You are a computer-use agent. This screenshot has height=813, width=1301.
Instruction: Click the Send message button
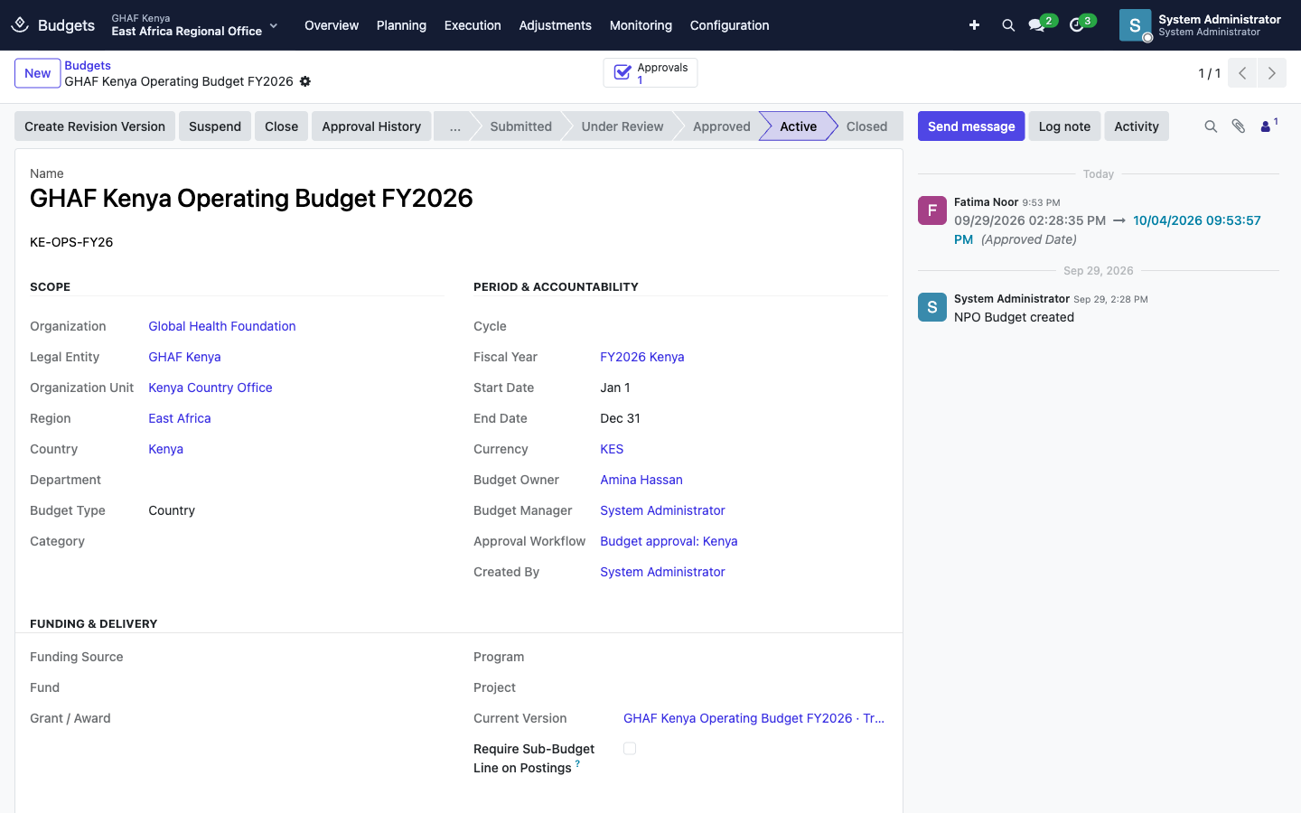(971, 126)
